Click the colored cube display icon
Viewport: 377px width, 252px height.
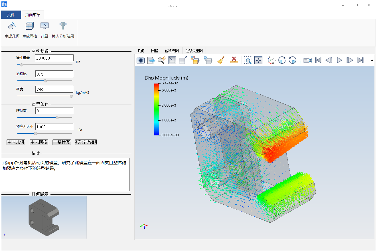[194, 60]
